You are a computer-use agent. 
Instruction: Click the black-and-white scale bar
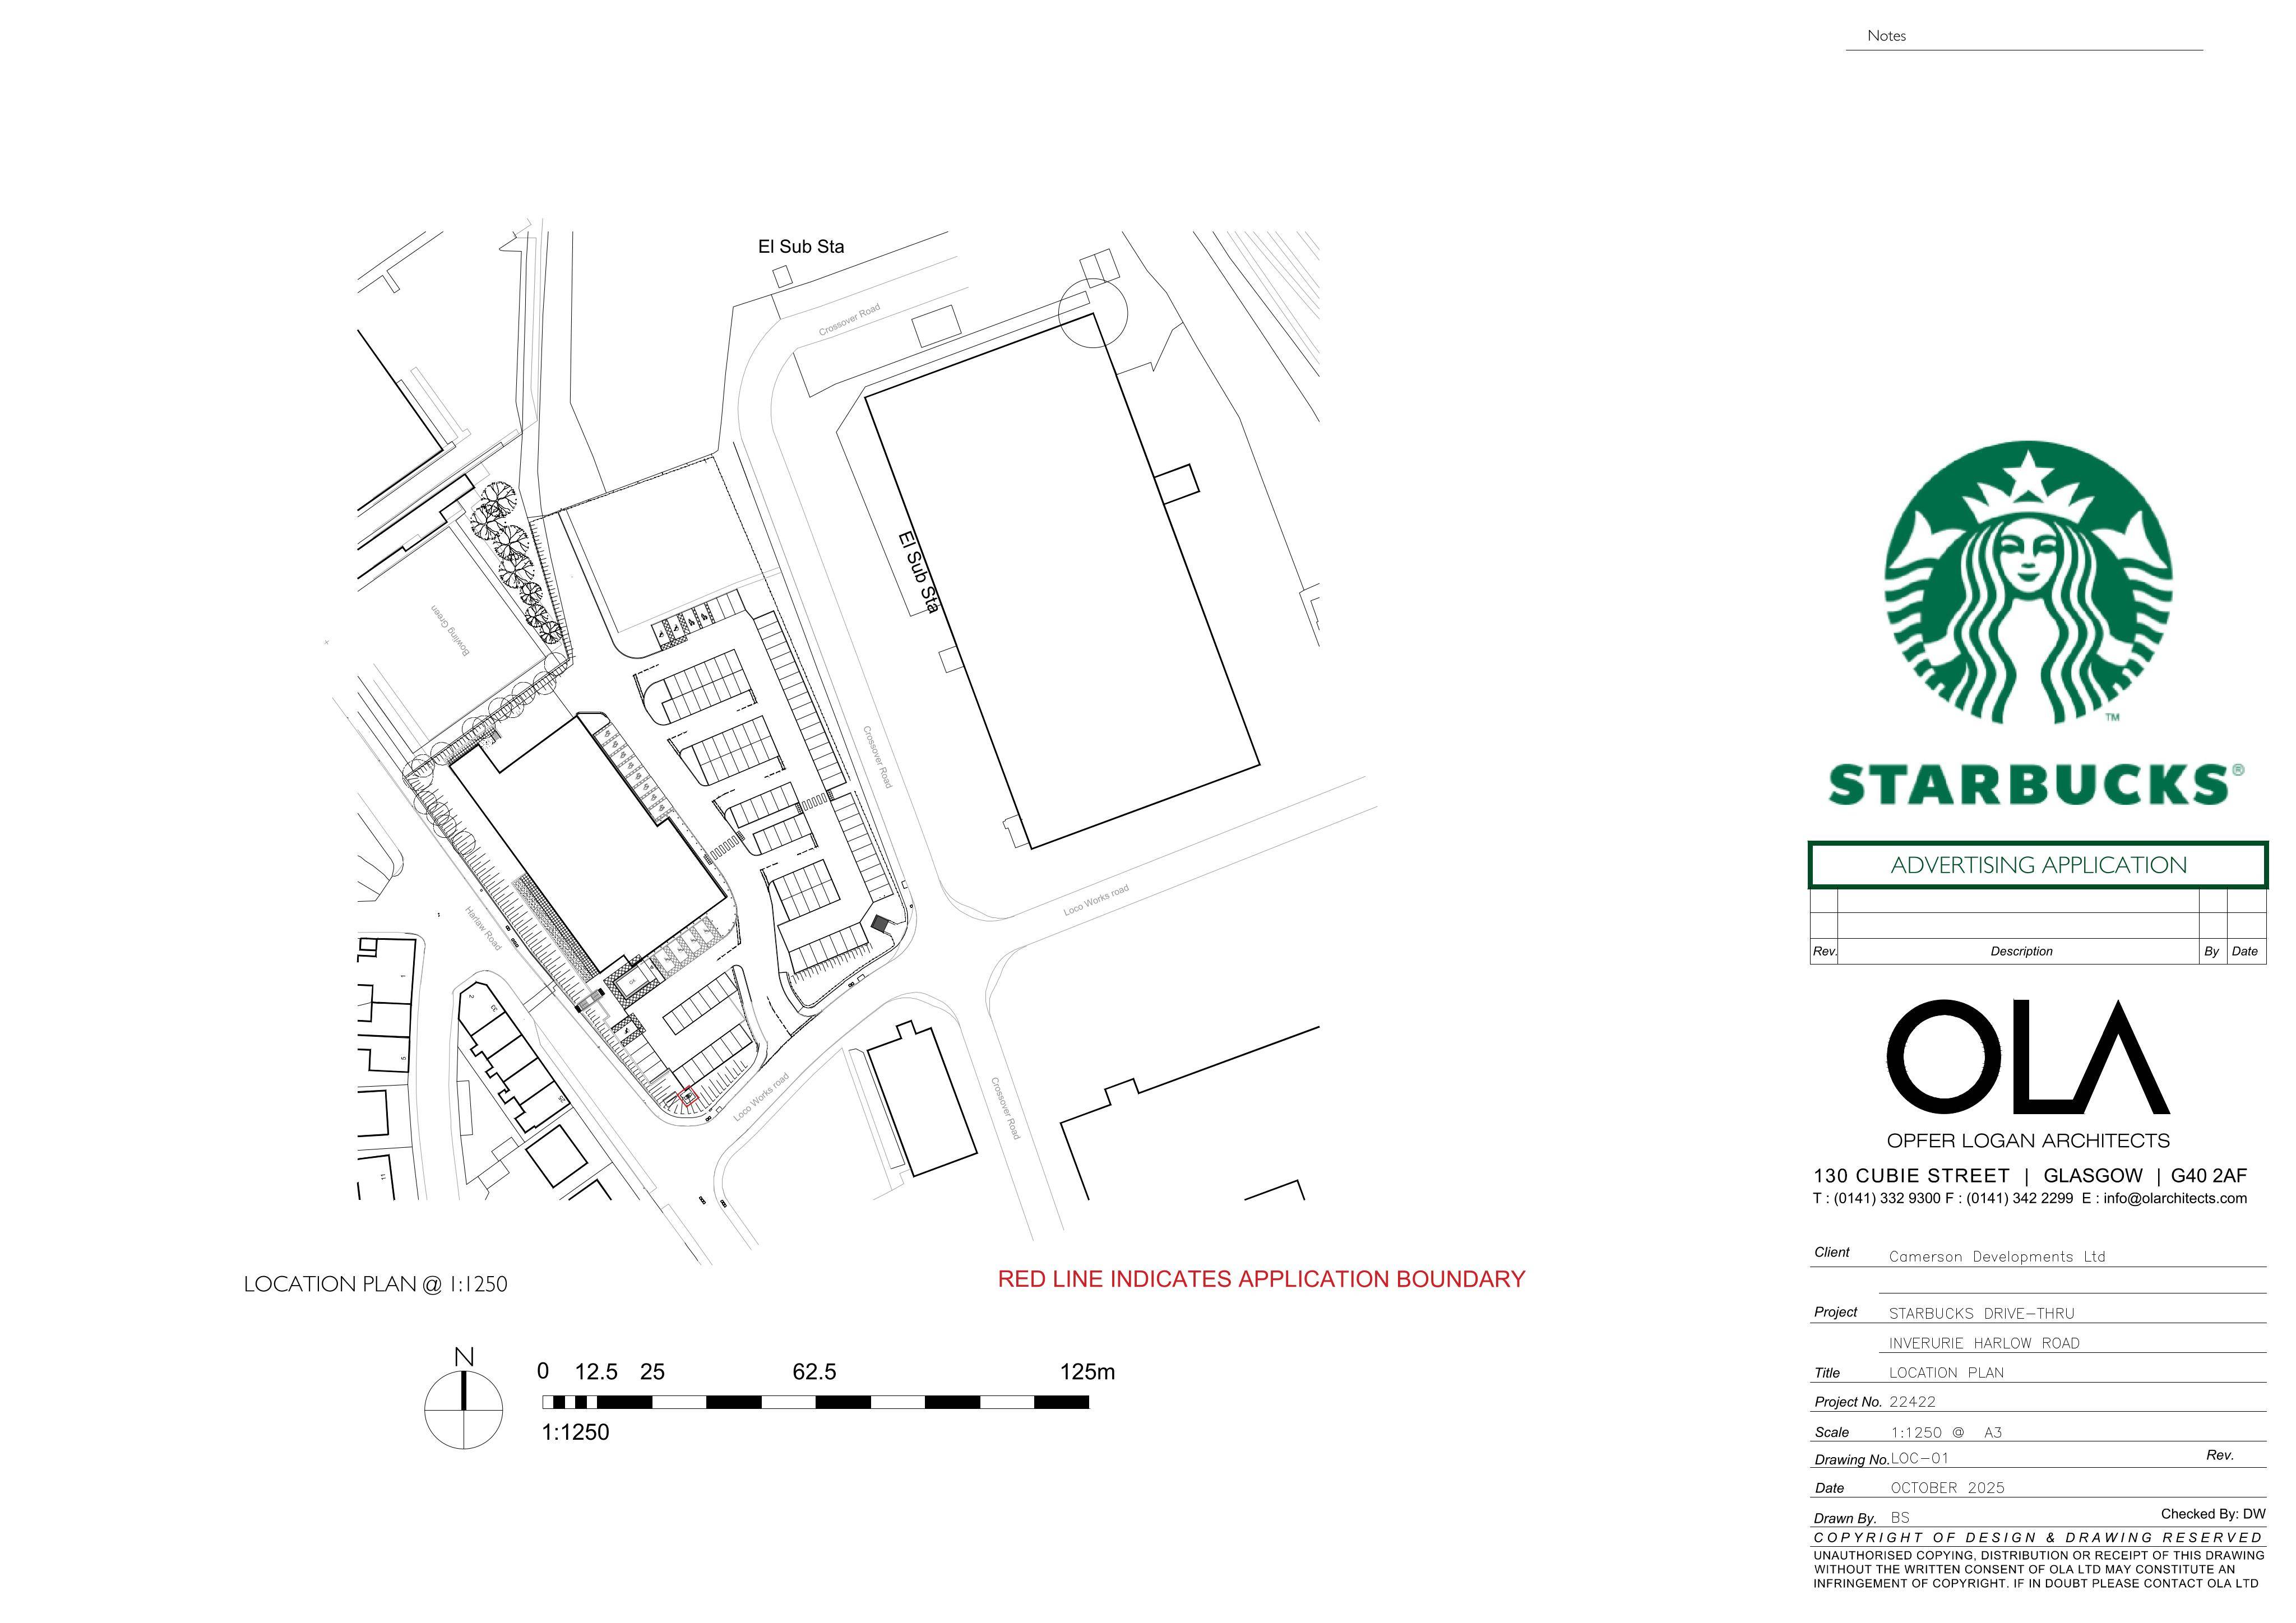(x=815, y=1402)
